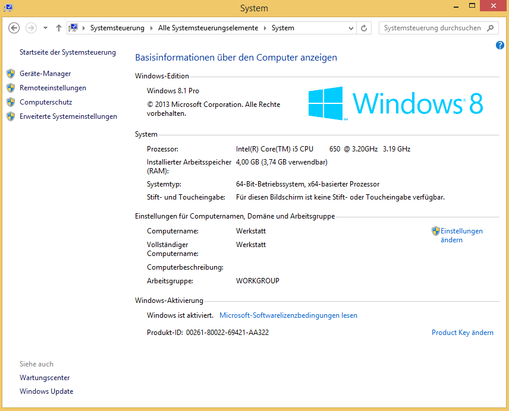Open Startseite der Systemsteuerung link
509x411 pixels.
pos(68,52)
